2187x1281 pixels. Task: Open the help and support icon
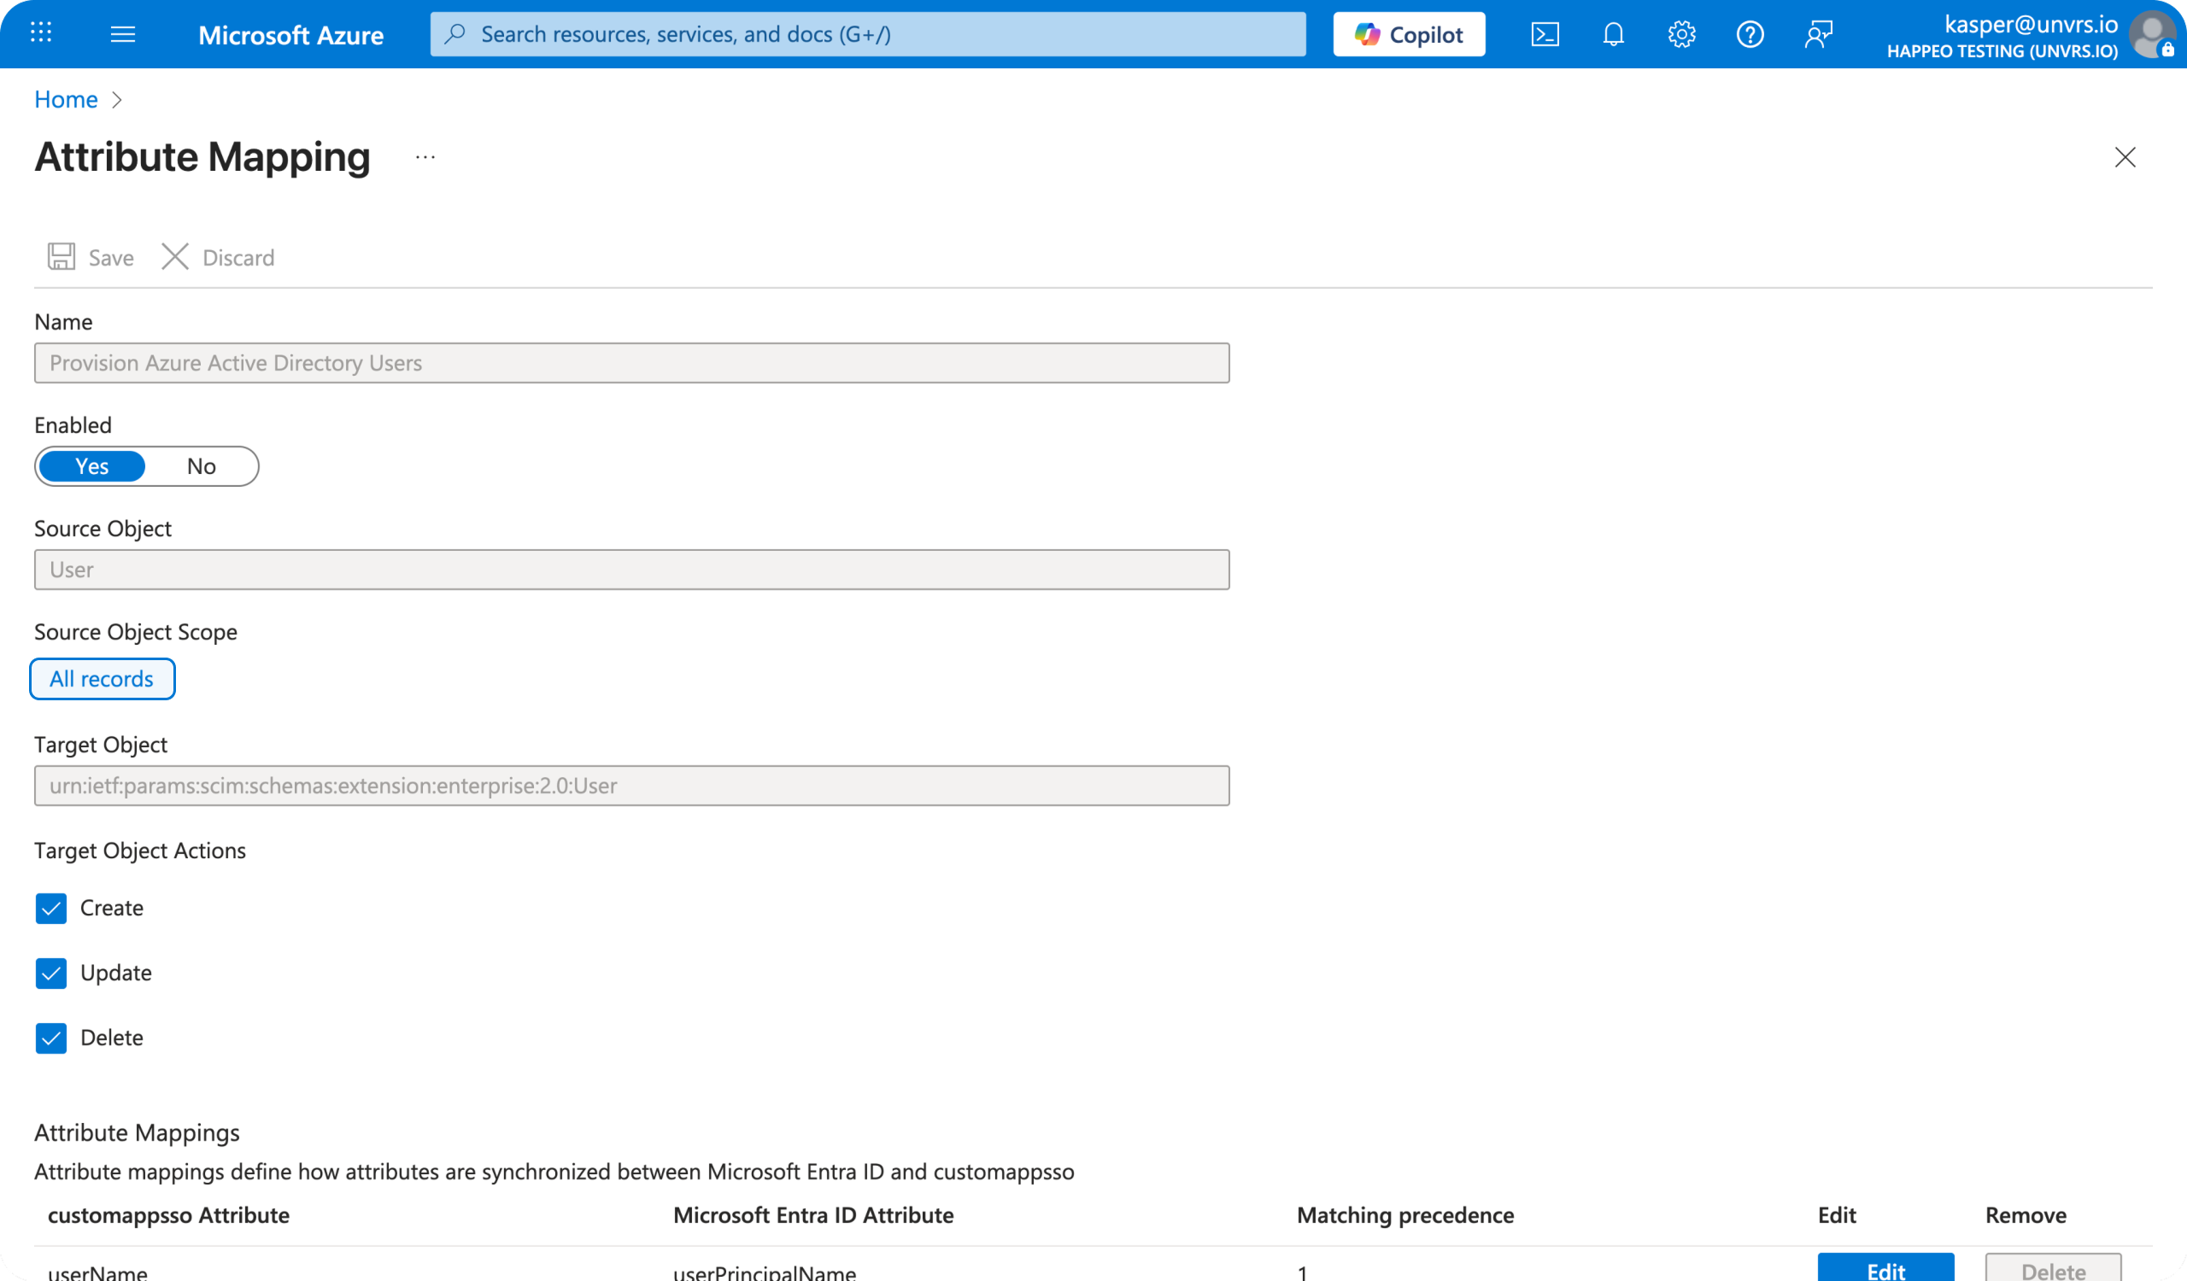(x=1750, y=34)
